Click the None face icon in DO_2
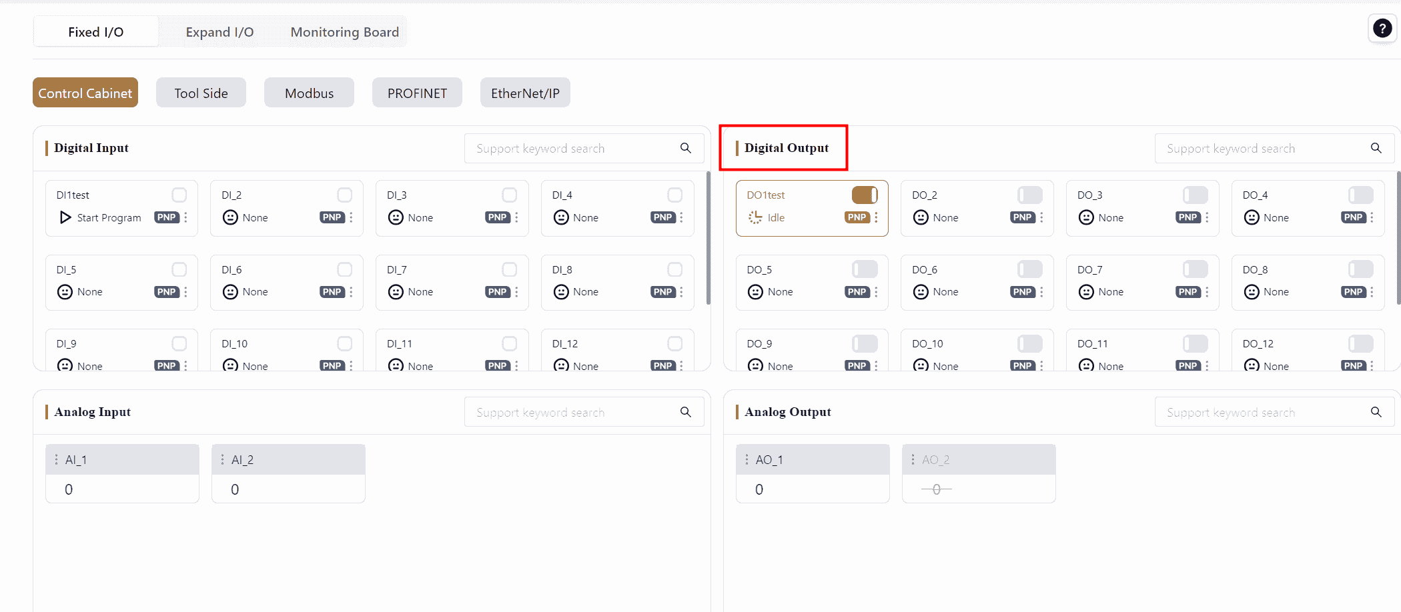Screen dimensions: 1401x612 [921, 217]
